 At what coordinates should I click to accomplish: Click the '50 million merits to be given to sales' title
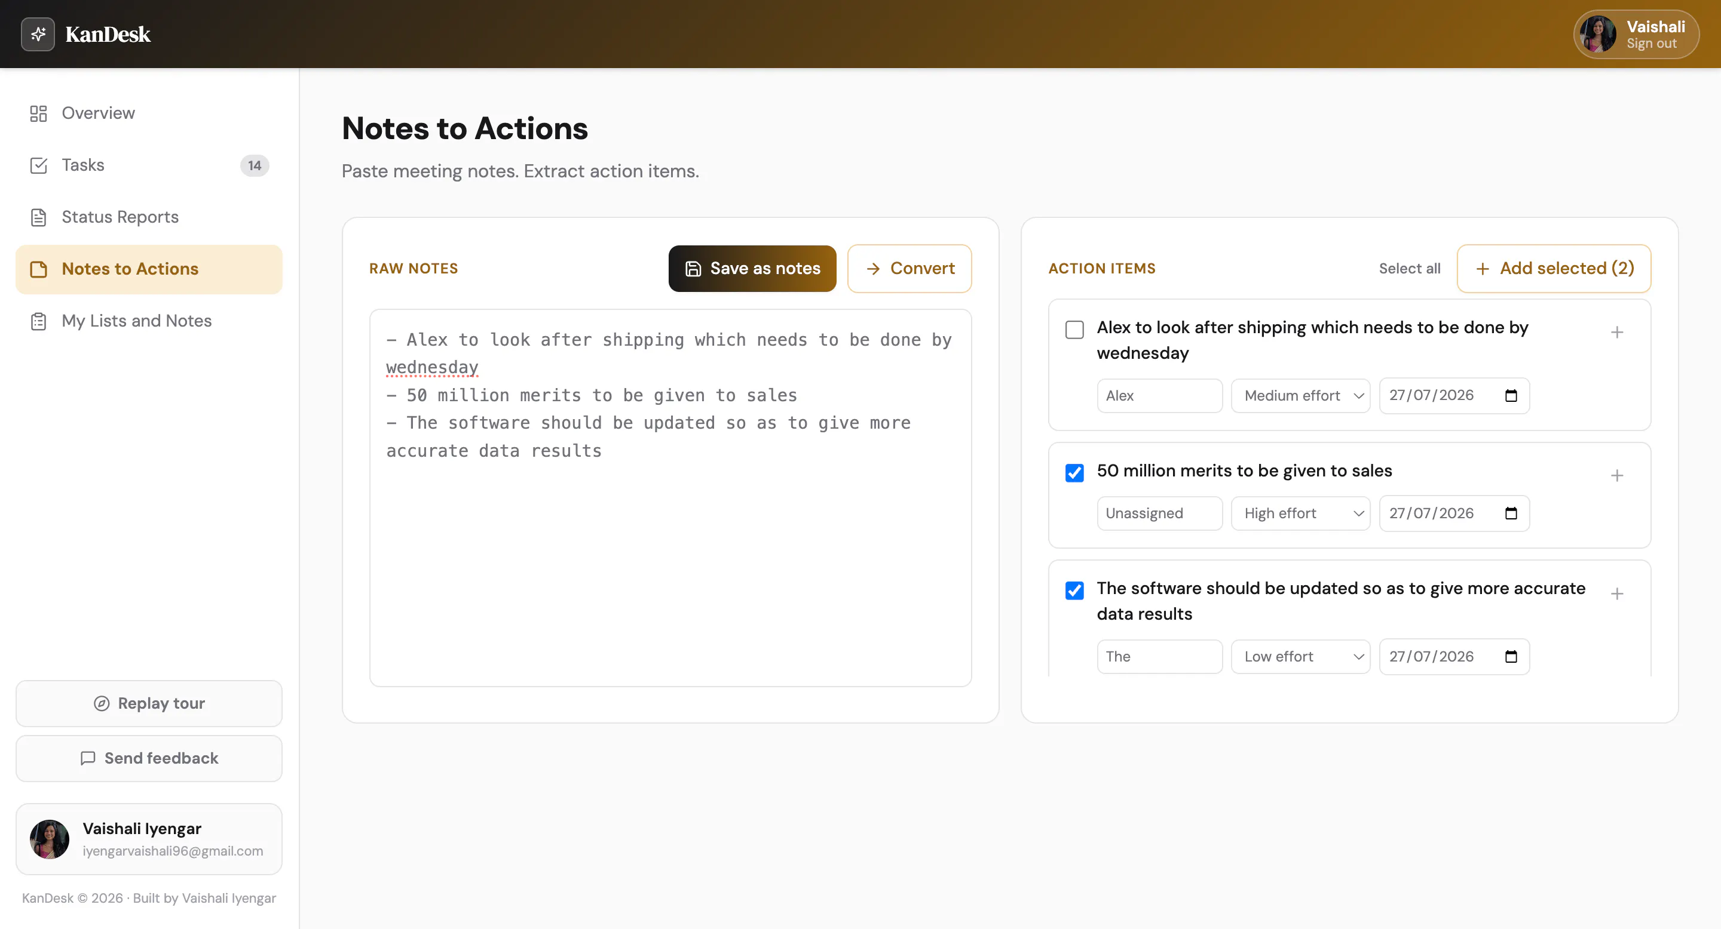pos(1244,471)
